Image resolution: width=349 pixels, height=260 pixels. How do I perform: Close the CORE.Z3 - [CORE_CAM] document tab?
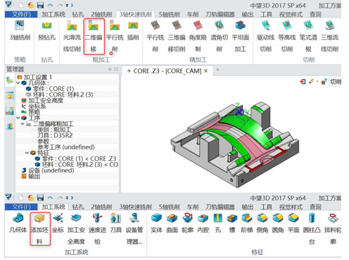pos(205,71)
